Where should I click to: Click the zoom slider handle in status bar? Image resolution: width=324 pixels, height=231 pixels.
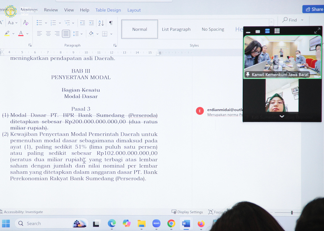292,213
